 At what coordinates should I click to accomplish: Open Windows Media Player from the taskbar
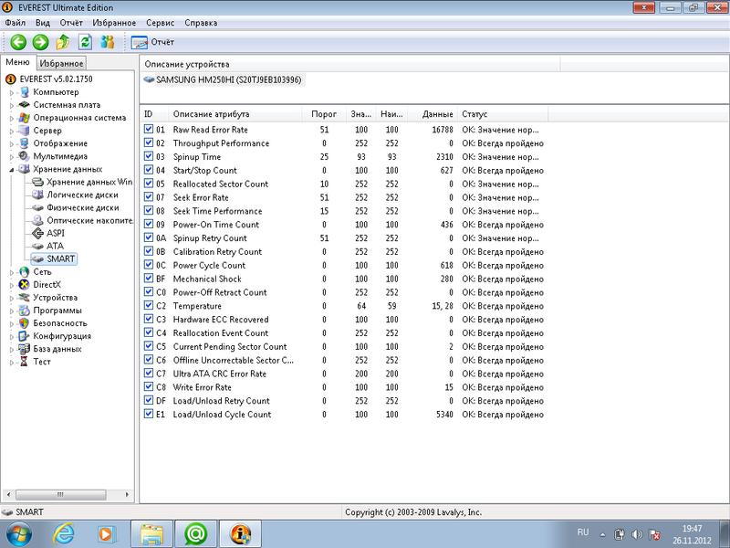click(106, 534)
